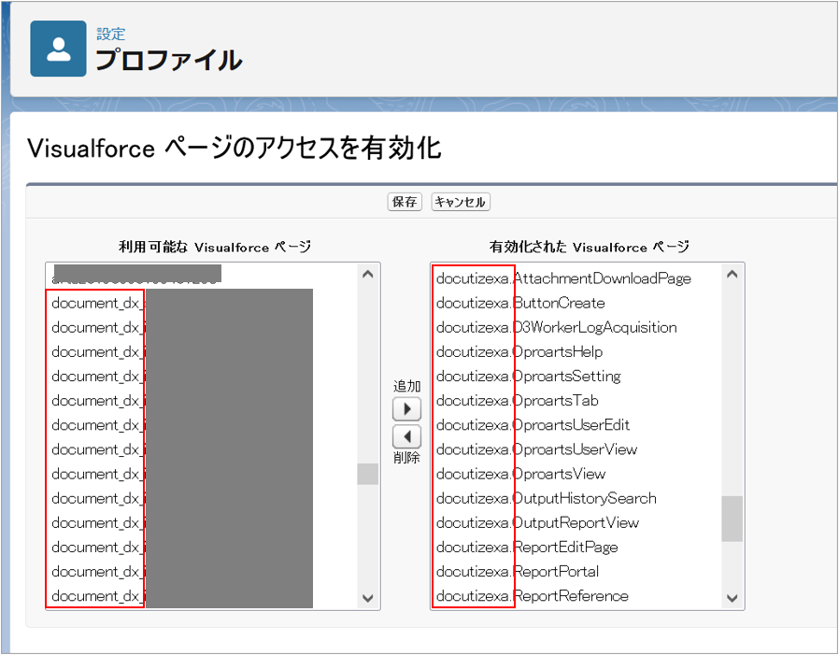Click the 設定 label above プロファイル
Image resolution: width=839 pixels, height=655 pixels.
(111, 35)
